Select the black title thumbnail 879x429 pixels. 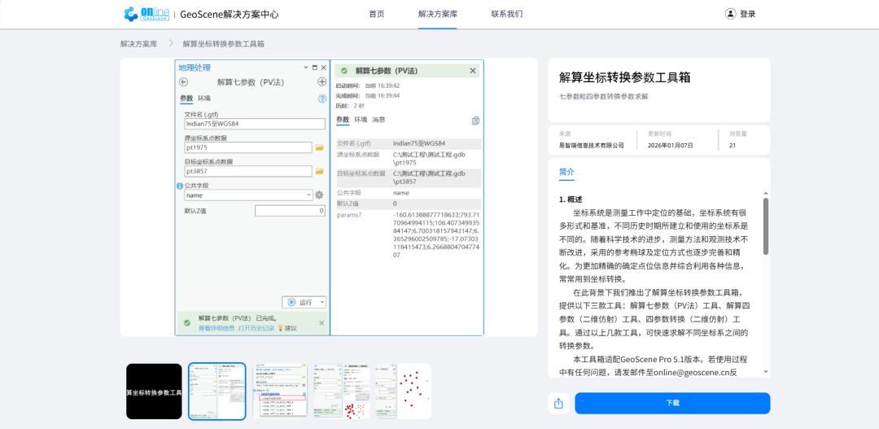coord(154,392)
